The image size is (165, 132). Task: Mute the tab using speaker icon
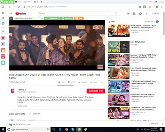coord(34,2)
